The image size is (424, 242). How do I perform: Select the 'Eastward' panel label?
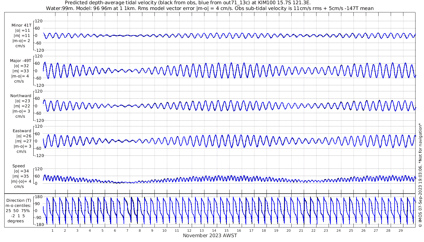click(x=22, y=131)
